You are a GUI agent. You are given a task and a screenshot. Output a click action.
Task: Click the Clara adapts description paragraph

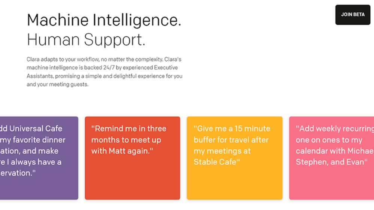(104, 72)
